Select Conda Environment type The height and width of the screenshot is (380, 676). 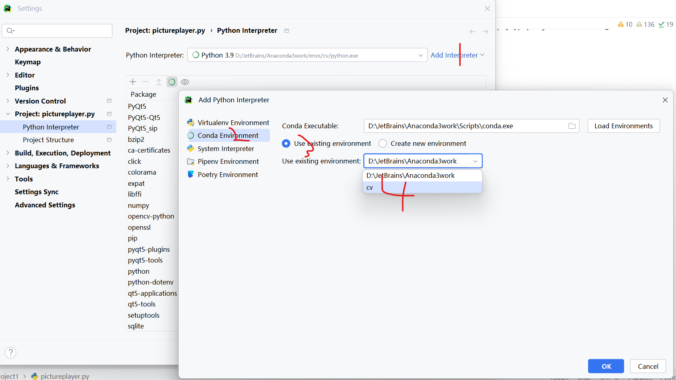point(228,135)
